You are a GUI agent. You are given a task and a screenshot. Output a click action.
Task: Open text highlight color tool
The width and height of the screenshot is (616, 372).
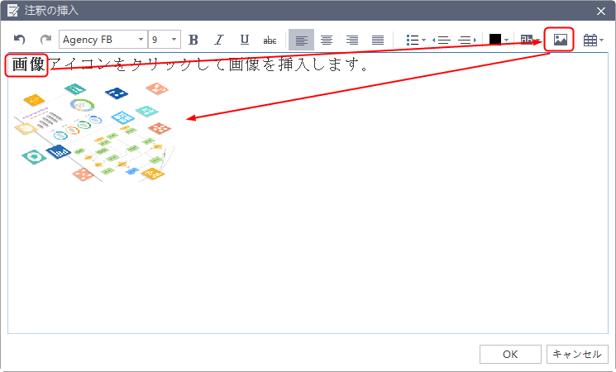pyautogui.click(x=527, y=40)
